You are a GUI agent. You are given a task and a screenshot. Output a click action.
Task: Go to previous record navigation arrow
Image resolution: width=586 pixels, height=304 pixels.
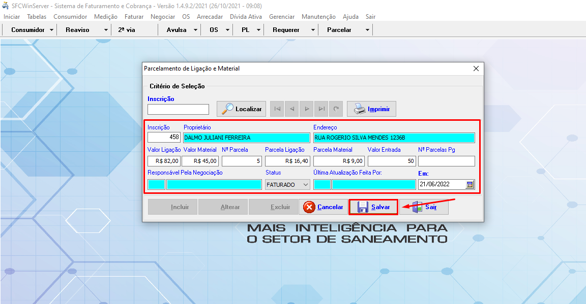point(292,109)
